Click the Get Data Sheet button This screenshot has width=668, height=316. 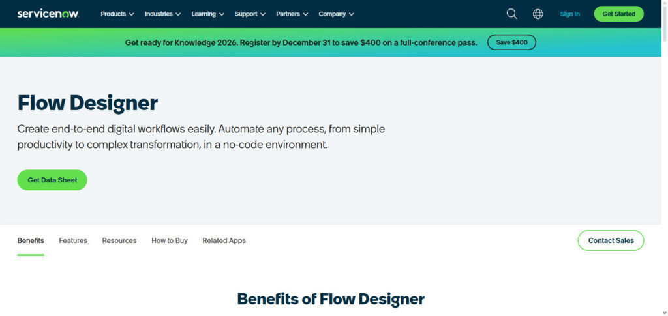[x=52, y=180]
